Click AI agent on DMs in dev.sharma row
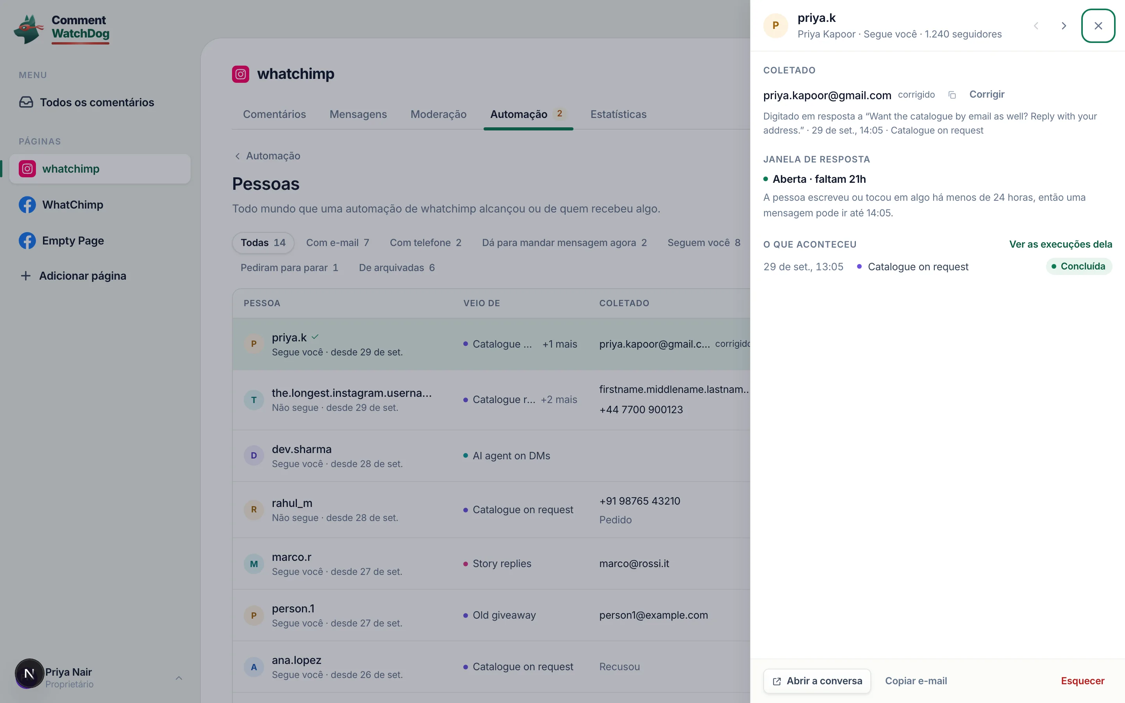 click(x=511, y=456)
